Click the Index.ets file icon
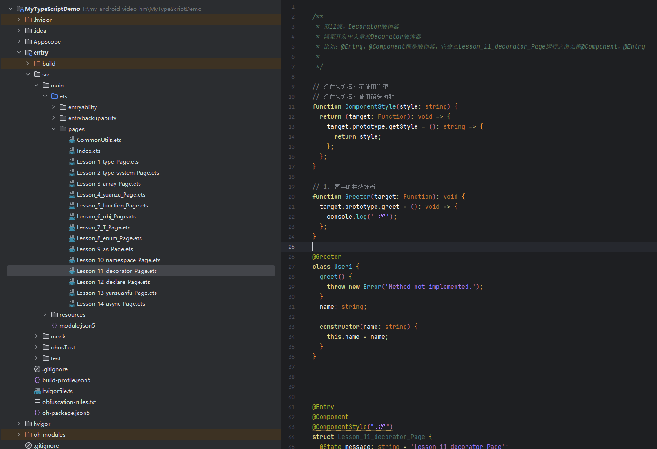The image size is (657, 449). (72, 151)
